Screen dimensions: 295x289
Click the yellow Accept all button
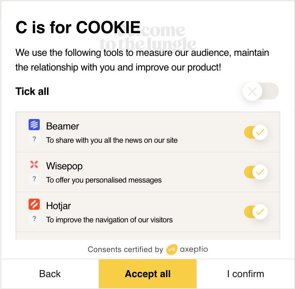tap(147, 274)
